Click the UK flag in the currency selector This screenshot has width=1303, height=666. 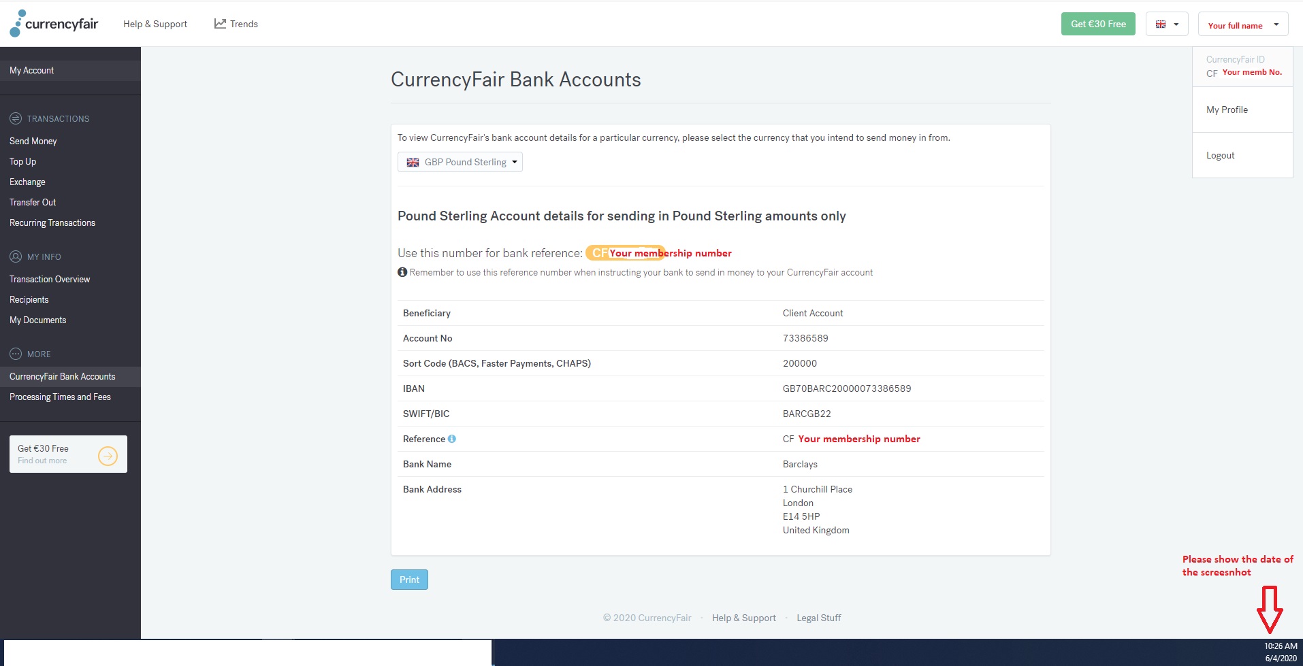tap(413, 162)
